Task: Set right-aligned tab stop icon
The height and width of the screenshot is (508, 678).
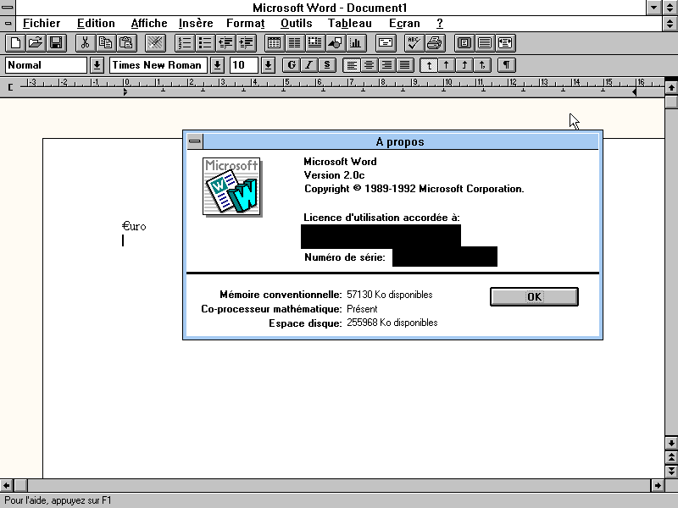Action: pos(464,65)
